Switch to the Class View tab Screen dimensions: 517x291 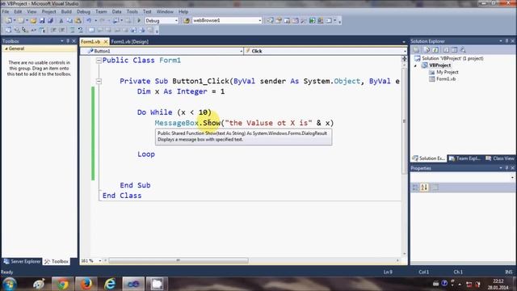pyautogui.click(x=499, y=158)
